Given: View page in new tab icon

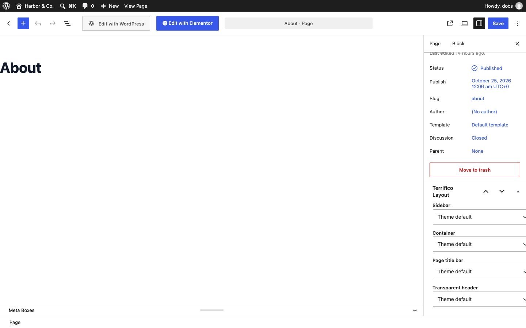Looking at the screenshot, I should [450, 23].
